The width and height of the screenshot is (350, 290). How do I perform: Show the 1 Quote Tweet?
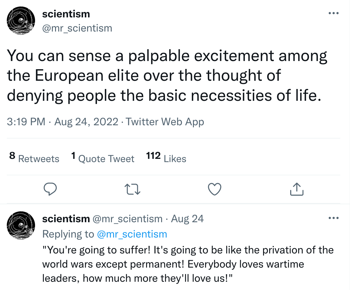tap(103, 158)
